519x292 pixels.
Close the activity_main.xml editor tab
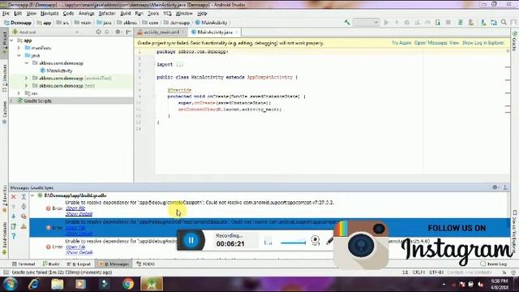point(183,32)
